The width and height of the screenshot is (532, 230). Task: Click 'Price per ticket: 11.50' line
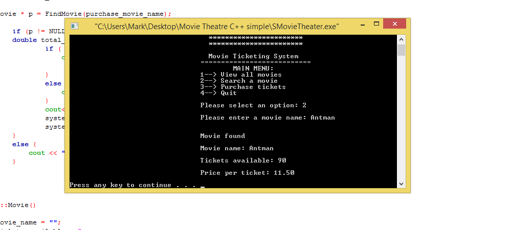coord(247,172)
